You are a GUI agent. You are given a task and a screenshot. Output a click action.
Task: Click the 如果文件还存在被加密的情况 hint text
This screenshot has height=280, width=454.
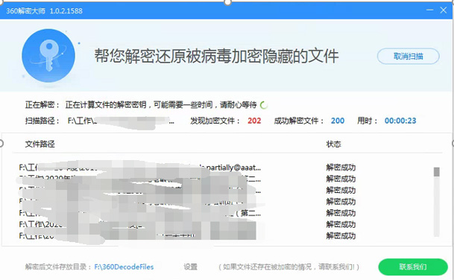click(289, 267)
